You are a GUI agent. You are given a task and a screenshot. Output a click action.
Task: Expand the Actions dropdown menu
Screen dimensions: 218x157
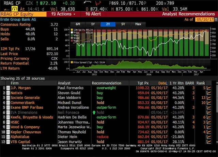click(x=63, y=14)
